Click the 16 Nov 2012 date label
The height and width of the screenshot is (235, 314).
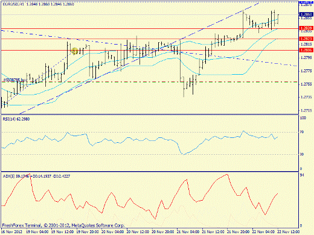click(12, 231)
